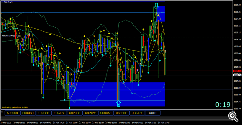Select the EURGBP symbol button
Viewport: 242px width, 125px height.
[44, 113]
